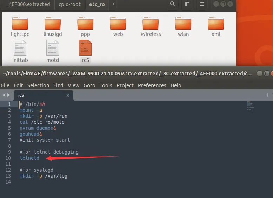Click 'mkdir -p /var/run' line
The image size is (273, 198).
tap(44, 116)
